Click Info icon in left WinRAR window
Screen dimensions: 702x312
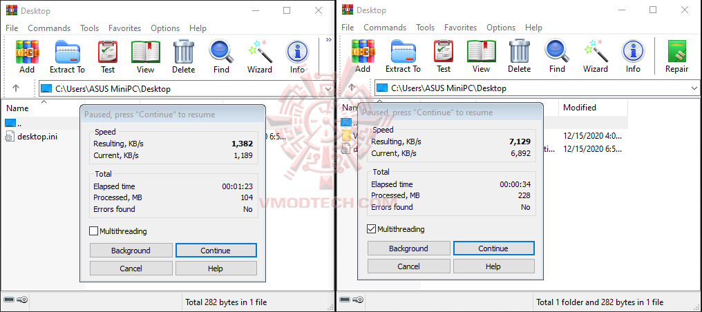click(x=297, y=52)
